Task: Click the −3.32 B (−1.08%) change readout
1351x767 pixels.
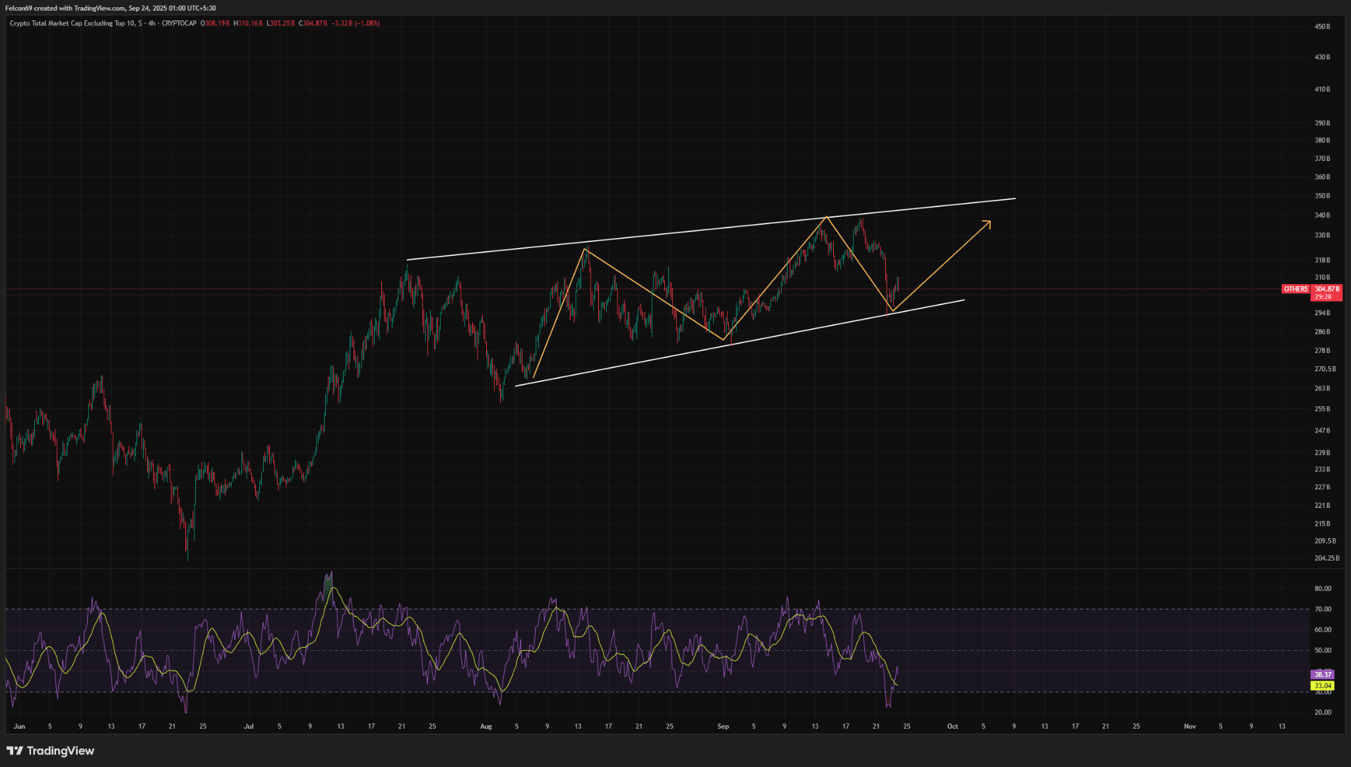Action: [x=355, y=23]
